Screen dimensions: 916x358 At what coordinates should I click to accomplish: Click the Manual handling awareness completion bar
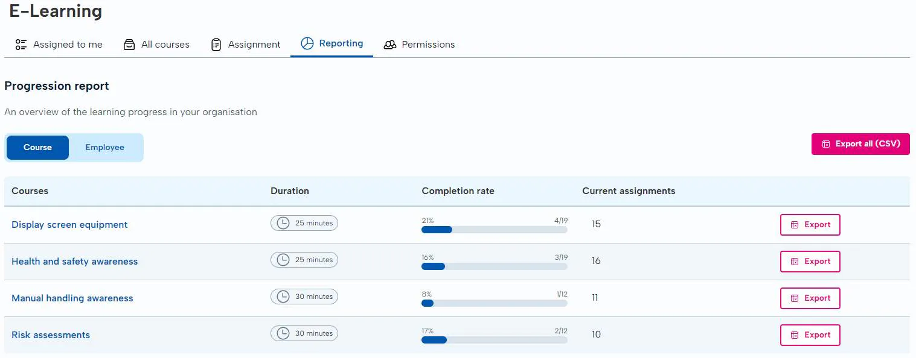pos(494,303)
